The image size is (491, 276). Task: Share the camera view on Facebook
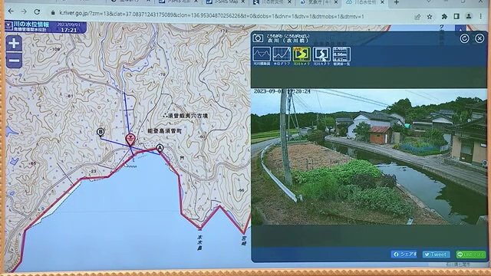[x=404, y=255]
